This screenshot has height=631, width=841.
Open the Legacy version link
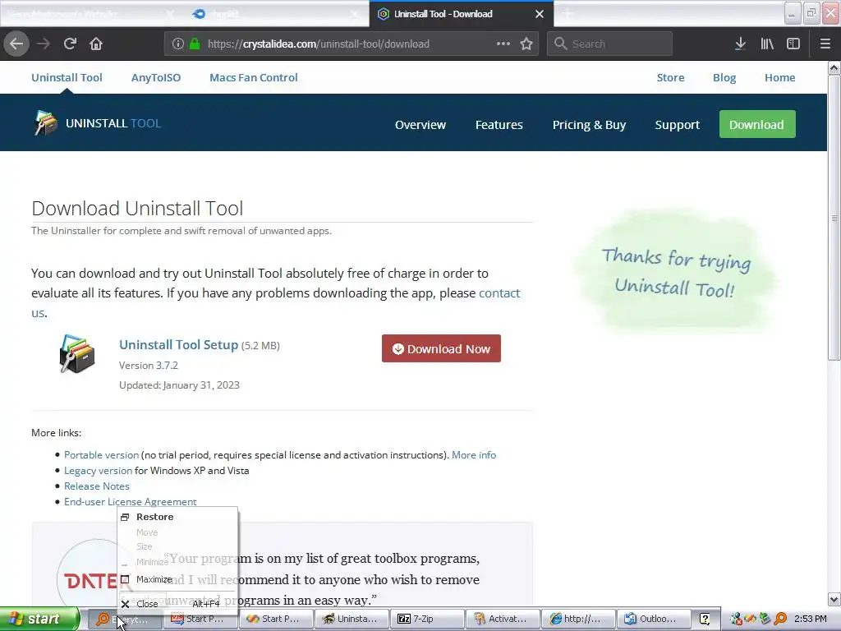click(99, 471)
